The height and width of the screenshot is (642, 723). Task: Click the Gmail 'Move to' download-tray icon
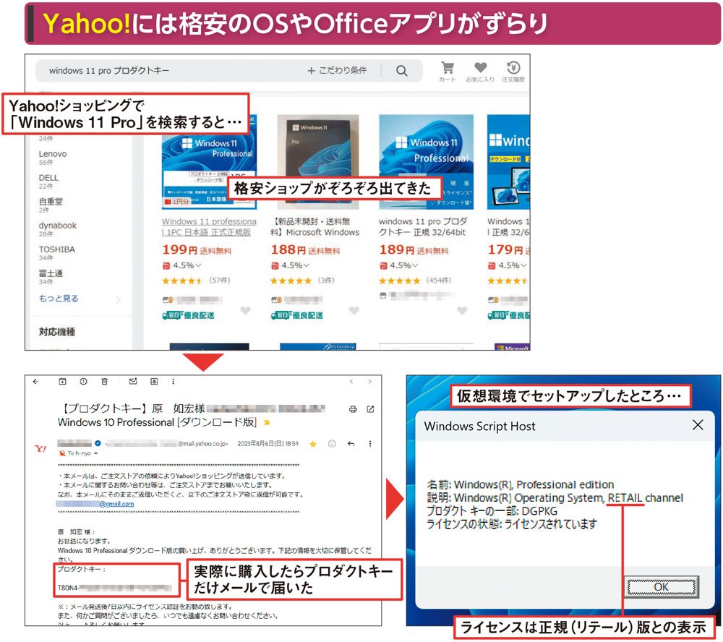154,382
